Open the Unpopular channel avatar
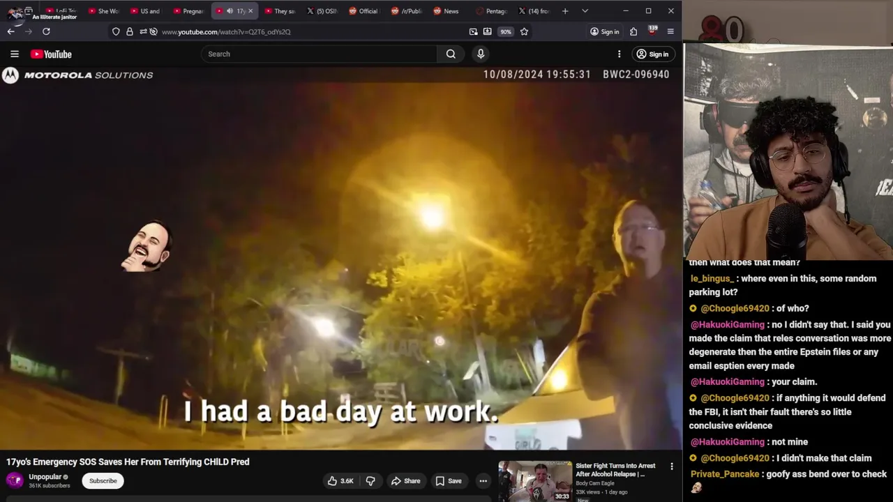This screenshot has height=502, width=893. click(14, 480)
